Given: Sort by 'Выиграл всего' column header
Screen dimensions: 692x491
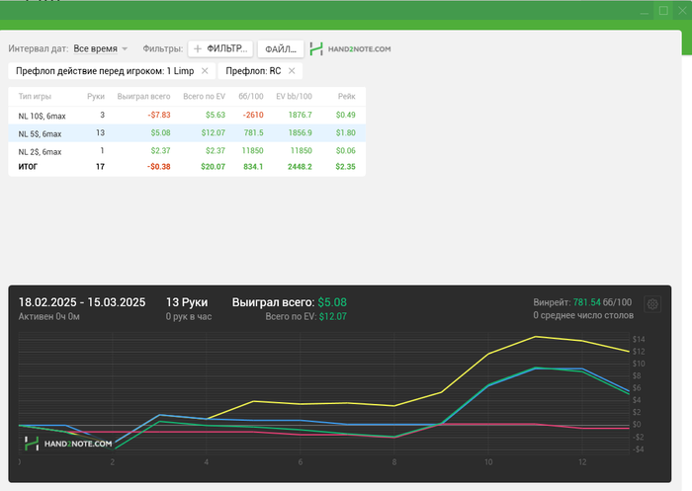Looking at the screenshot, I should (x=143, y=96).
